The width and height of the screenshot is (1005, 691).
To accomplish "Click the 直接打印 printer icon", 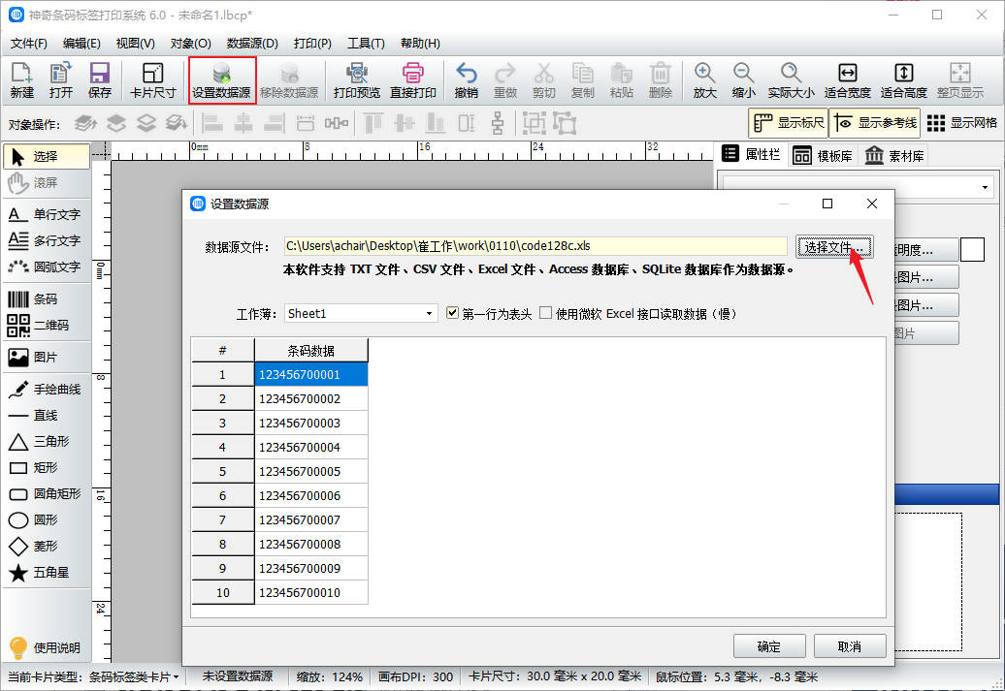I will tap(412, 80).
